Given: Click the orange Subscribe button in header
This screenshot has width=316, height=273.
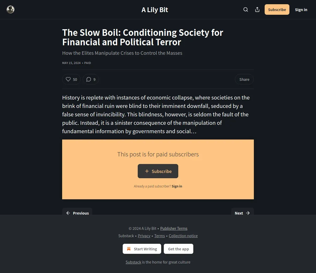Looking at the screenshot, I should click(x=277, y=9).
